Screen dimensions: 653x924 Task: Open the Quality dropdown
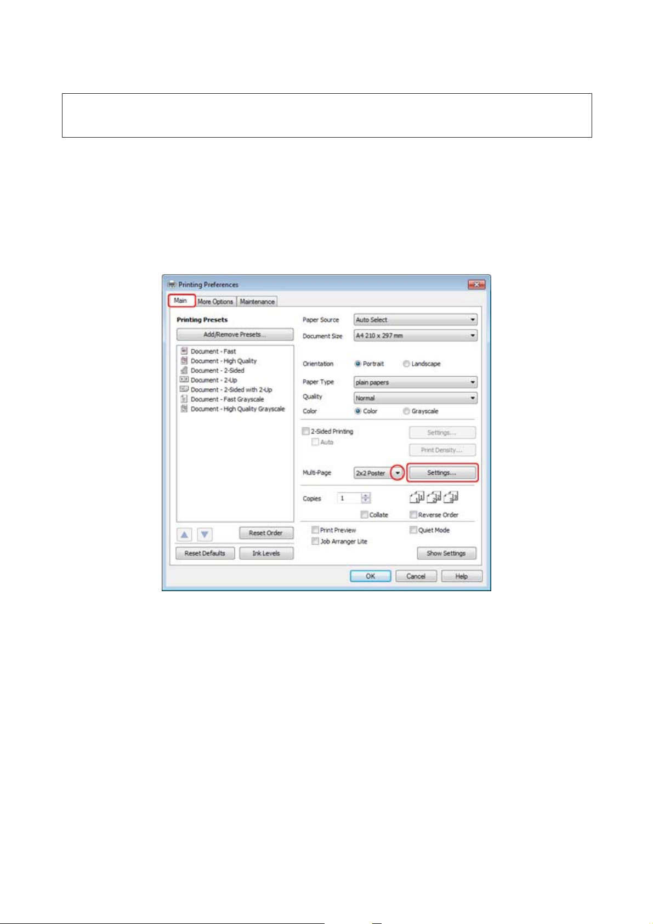coord(416,398)
